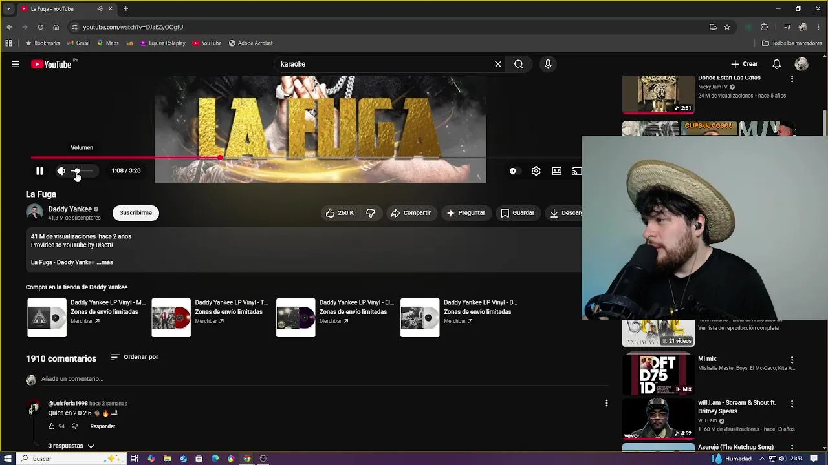Open the Crear upload menu
828x465 pixels.
point(745,64)
